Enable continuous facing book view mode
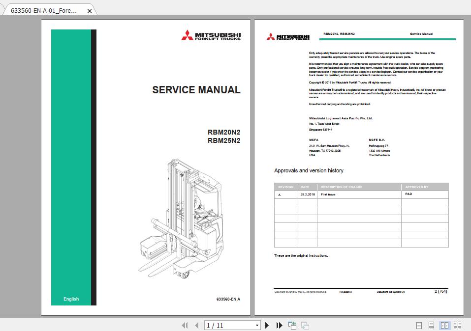The height and width of the screenshot is (331, 471). [x=457, y=325]
